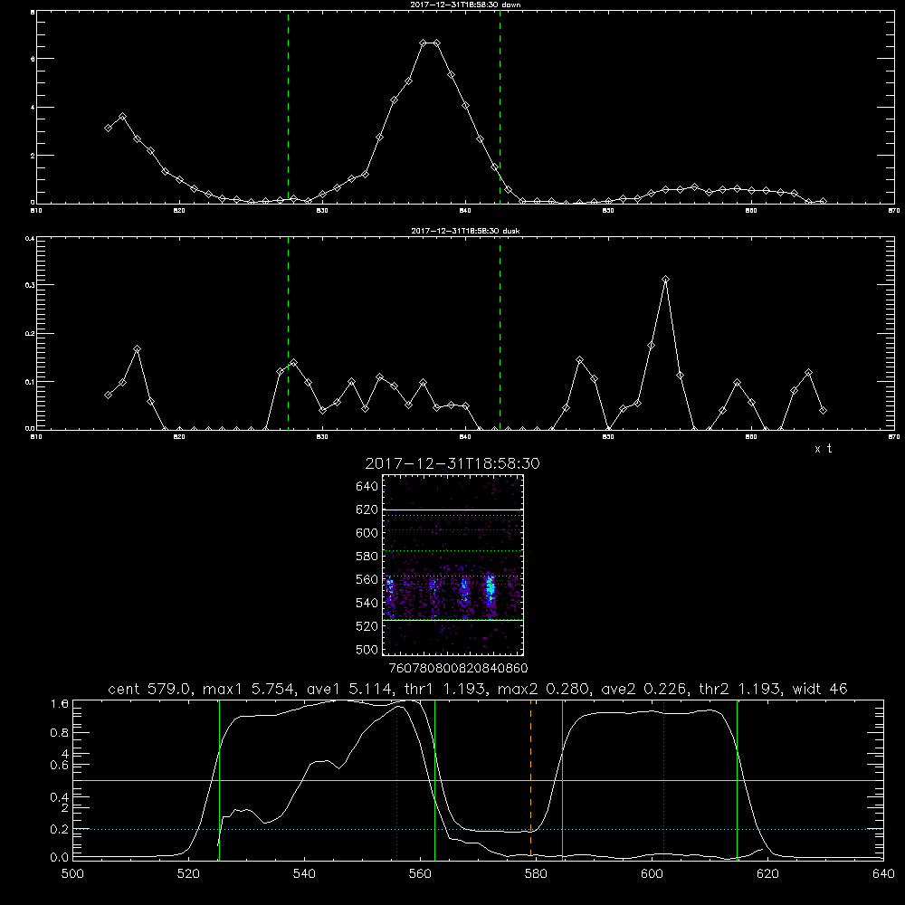Click the 'x t' axis label
Image resolution: width=905 pixels, height=905 pixels.
823,449
